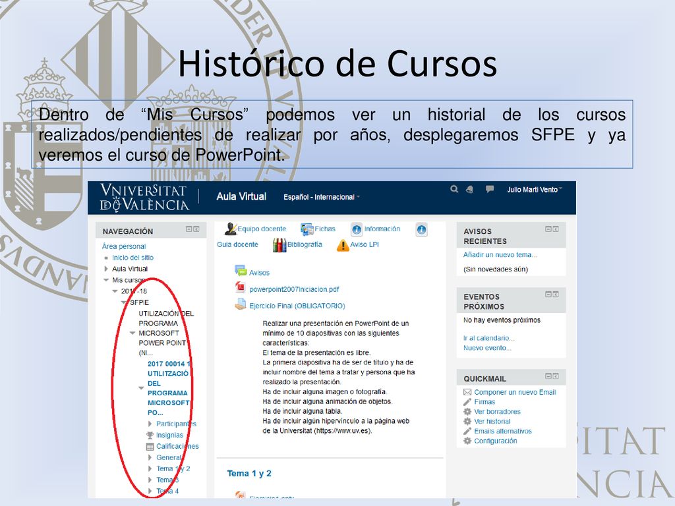Click the Universitat de València logo
This screenshot has width=675, height=506.
(144, 198)
